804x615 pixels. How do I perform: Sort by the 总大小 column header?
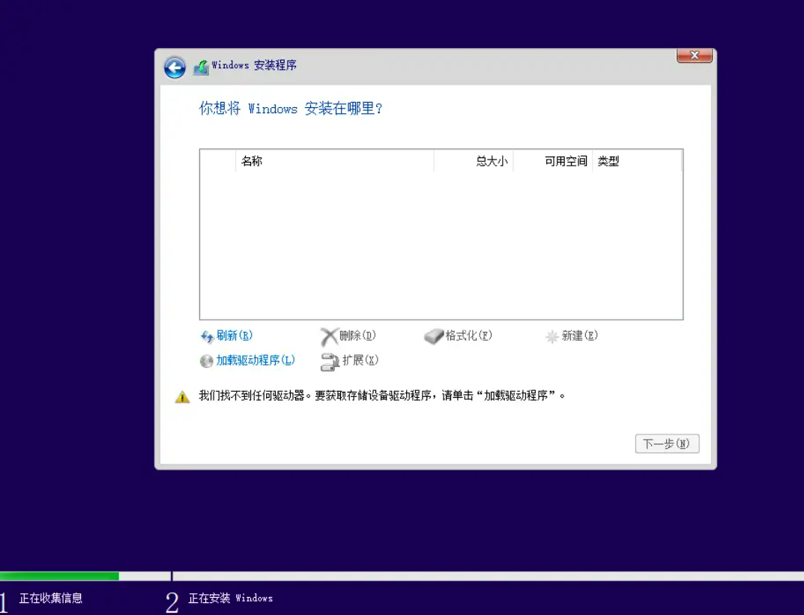[474, 161]
